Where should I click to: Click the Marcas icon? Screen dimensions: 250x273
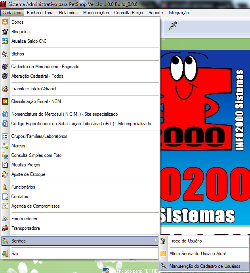click(5, 146)
